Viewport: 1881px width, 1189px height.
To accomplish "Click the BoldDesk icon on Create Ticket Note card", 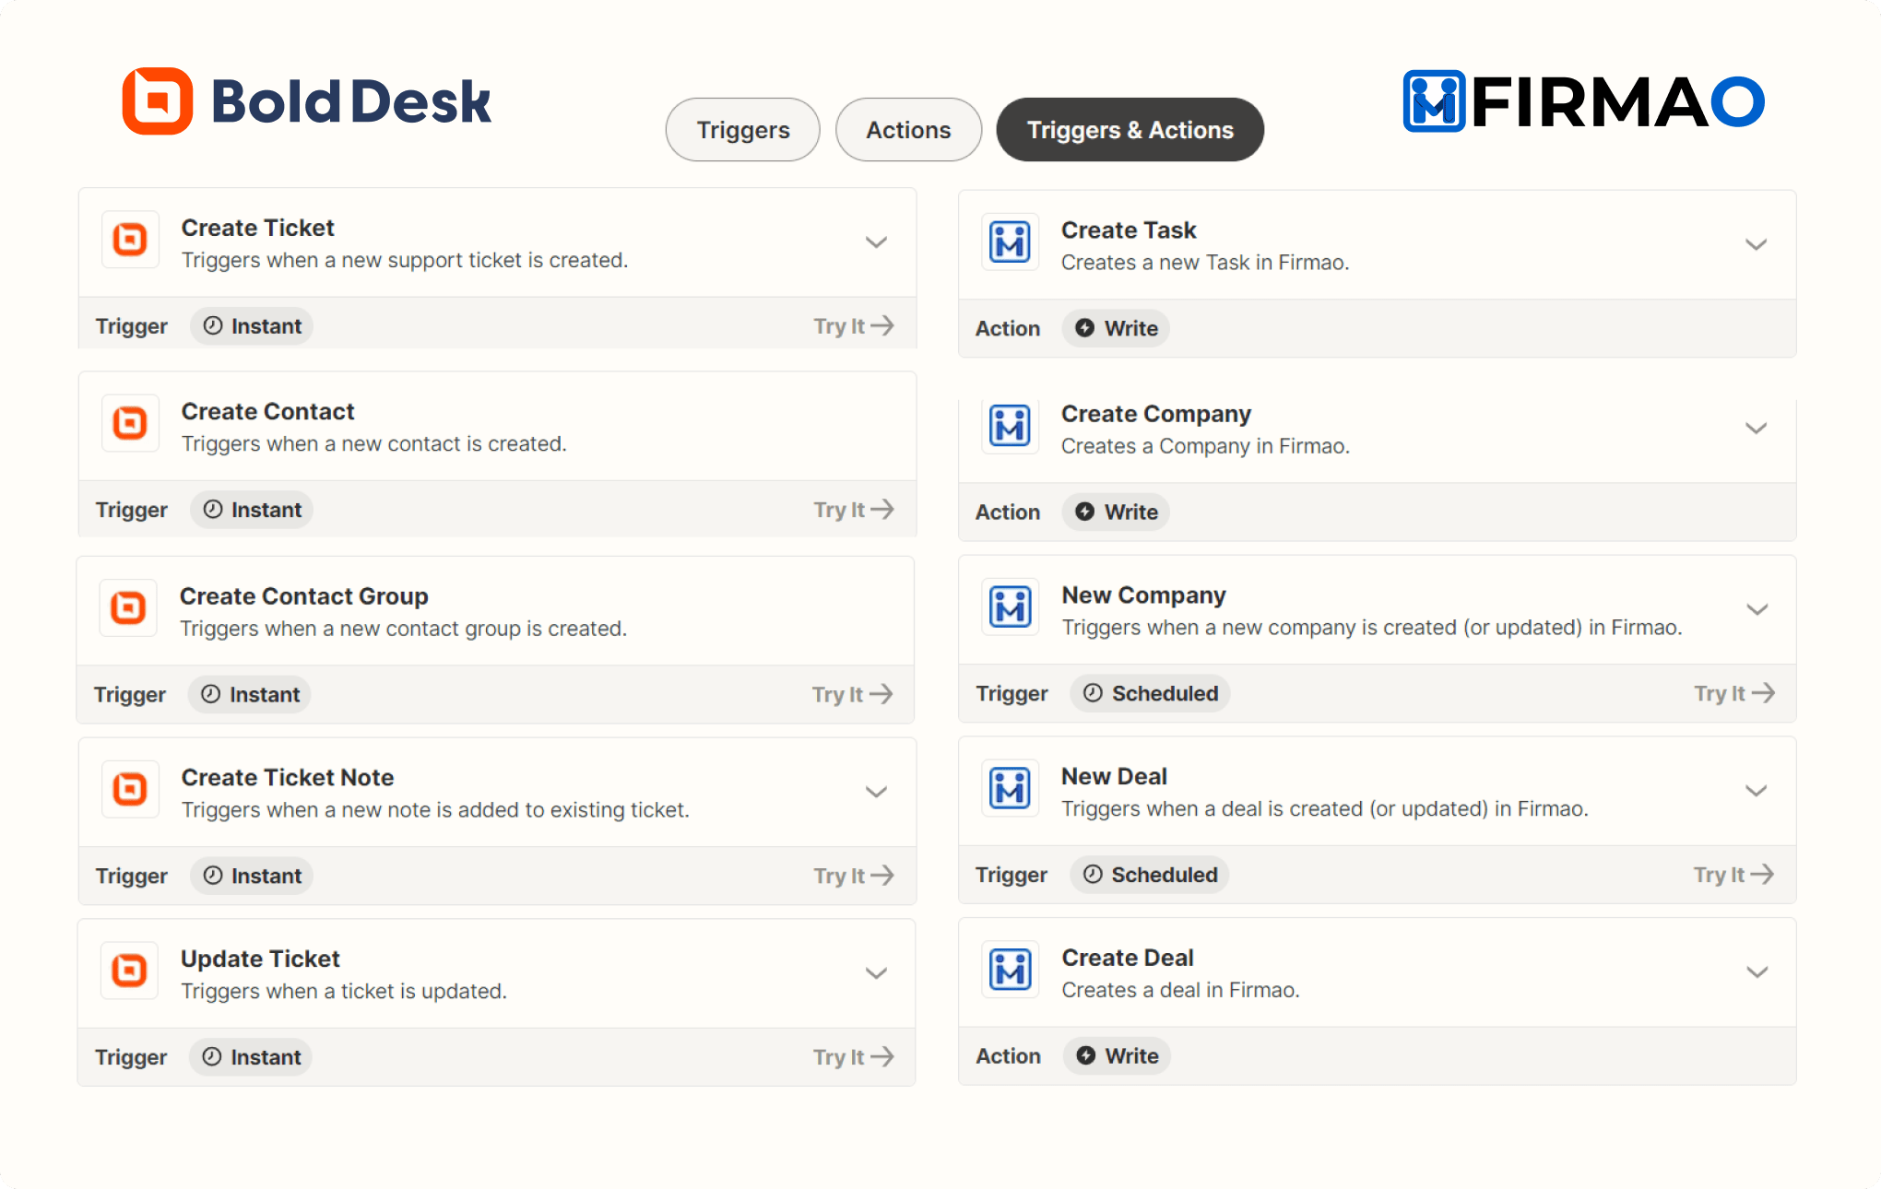I will coord(130,789).
